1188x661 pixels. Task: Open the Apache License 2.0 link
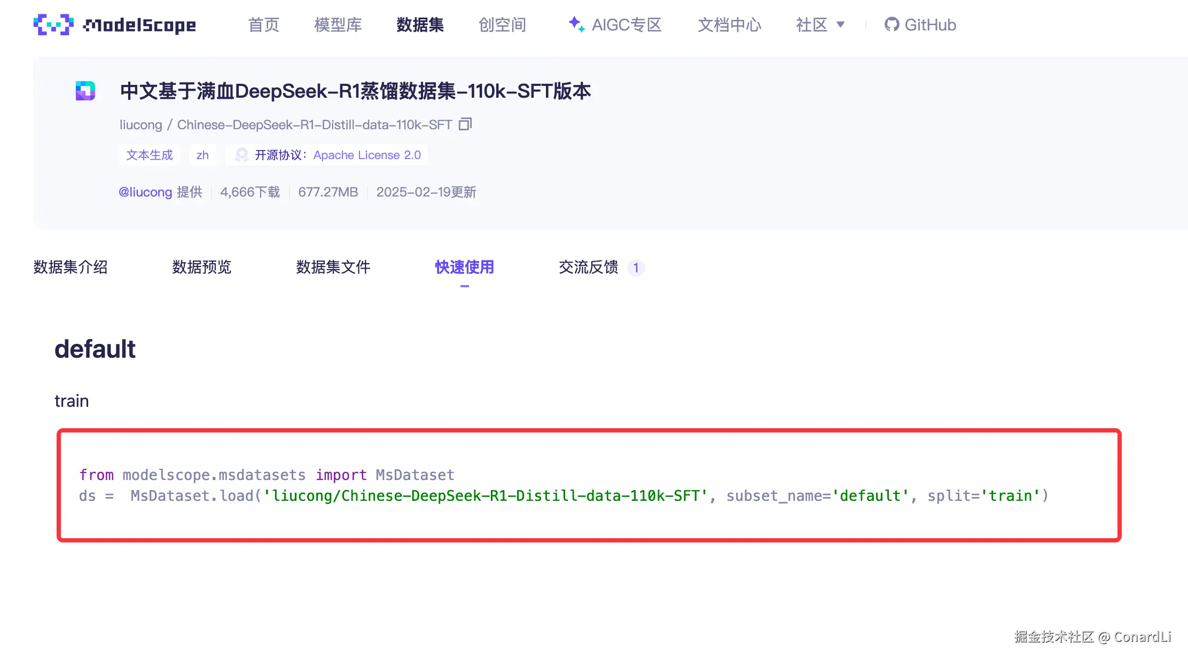[x=367, y=155]
